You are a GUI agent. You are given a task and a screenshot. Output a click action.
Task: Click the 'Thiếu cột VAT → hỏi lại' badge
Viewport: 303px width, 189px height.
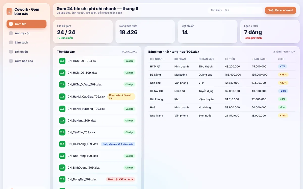(121, 179)
